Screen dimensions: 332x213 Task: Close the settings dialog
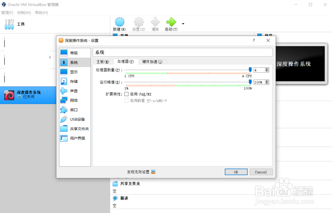[x=268, y=40]
